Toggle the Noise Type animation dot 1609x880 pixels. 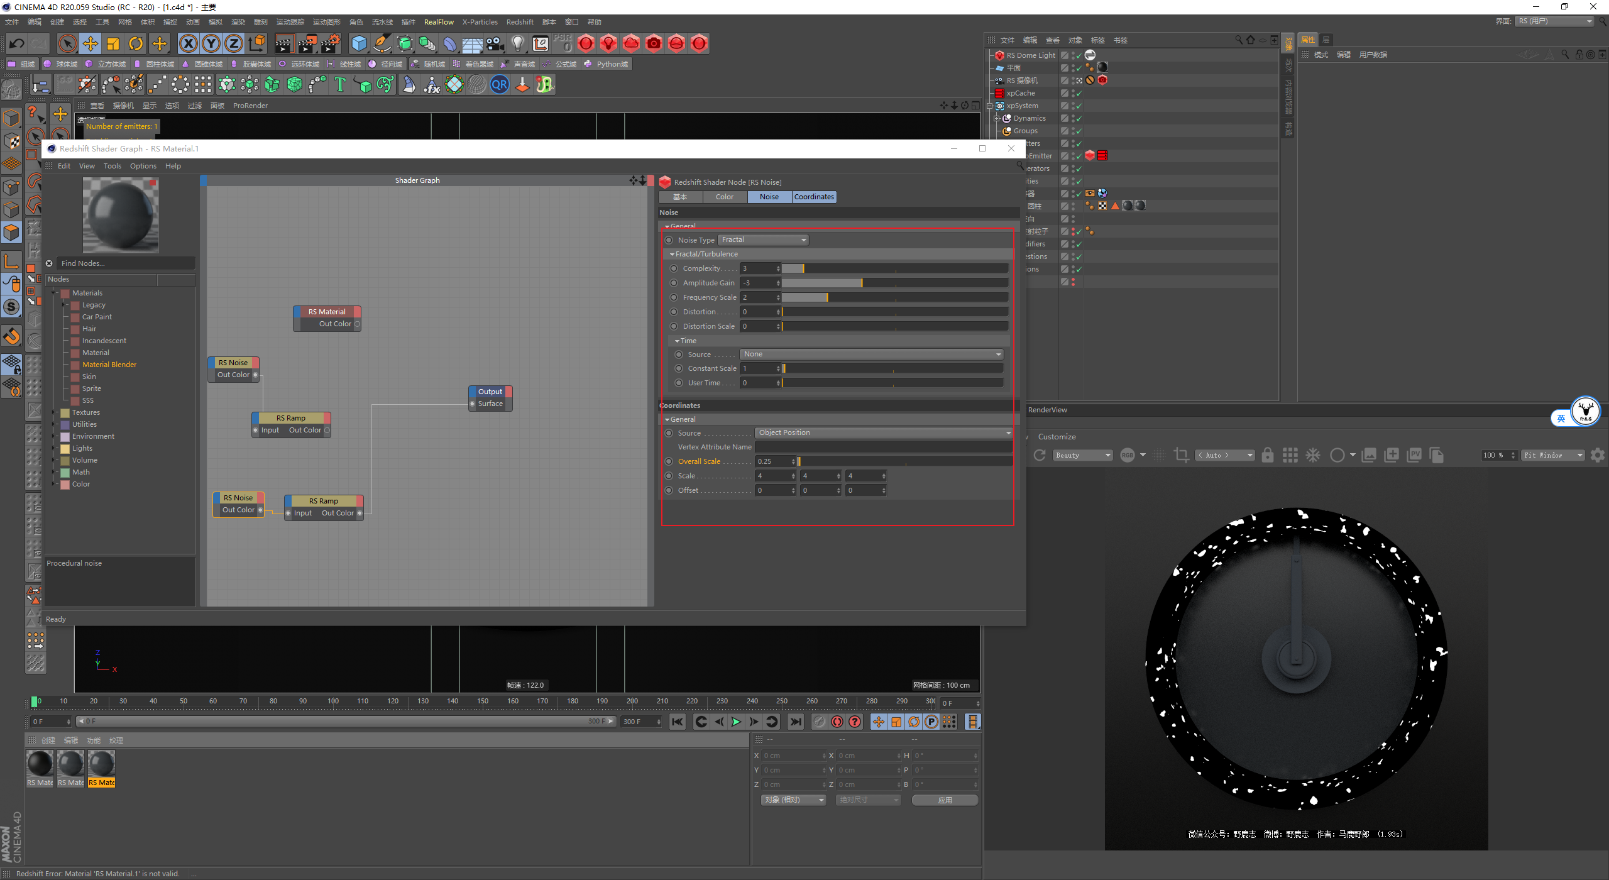(669, 240)
